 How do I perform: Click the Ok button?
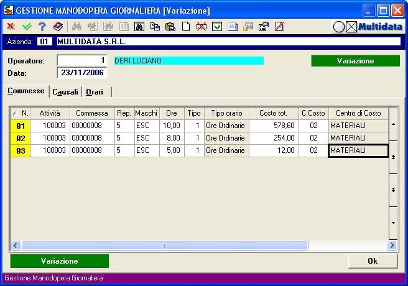coord(373,261)
